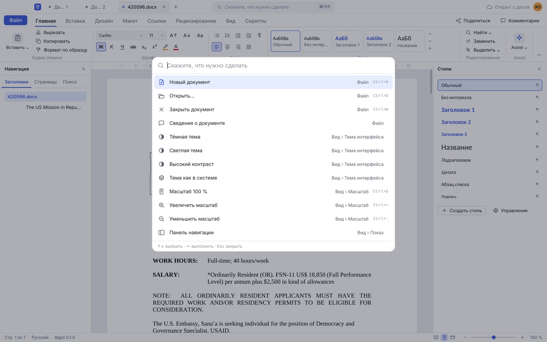Center align the paragraph

227,47
